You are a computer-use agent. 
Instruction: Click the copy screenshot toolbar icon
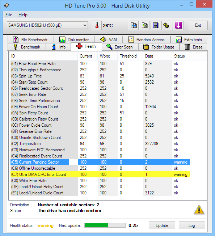[x=144, y=25]
